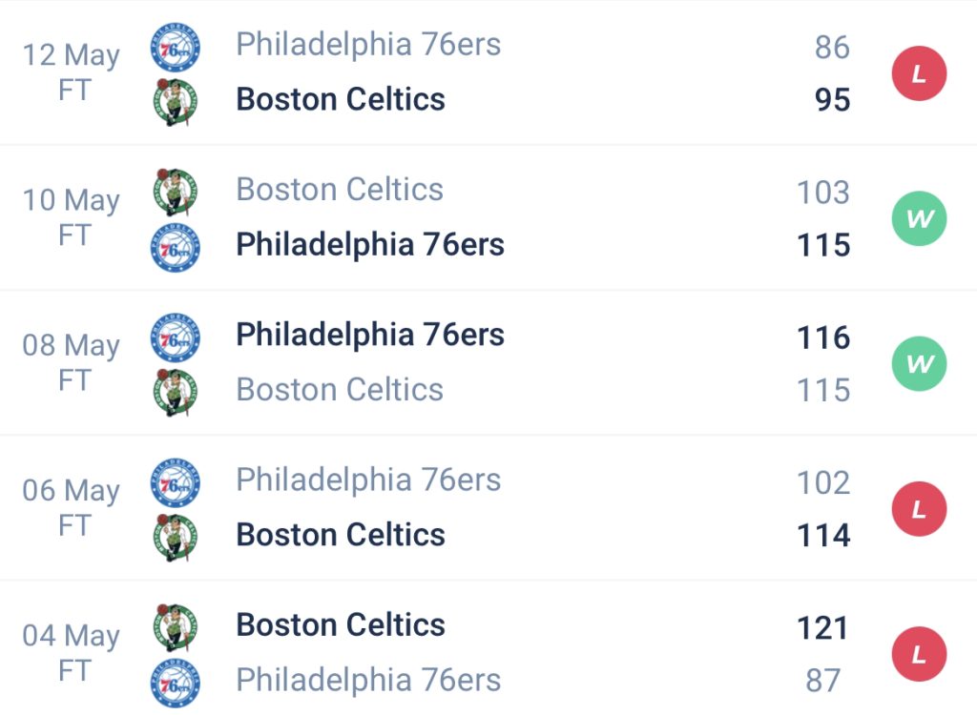Open Boston Celtics in the 114-102 game
This screenshot has height=715, width=977.
[x=341, y=535]
